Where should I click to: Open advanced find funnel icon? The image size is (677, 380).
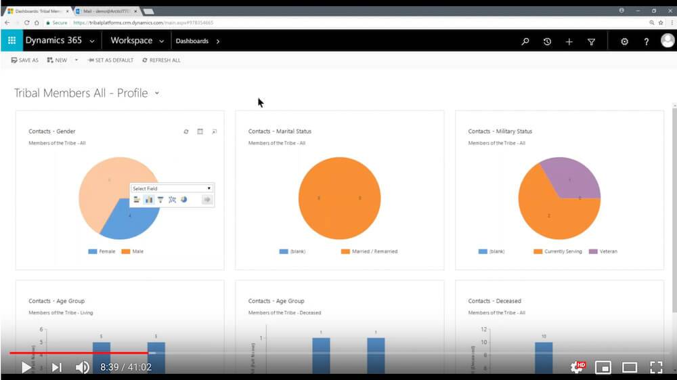(x=592, y=41)
